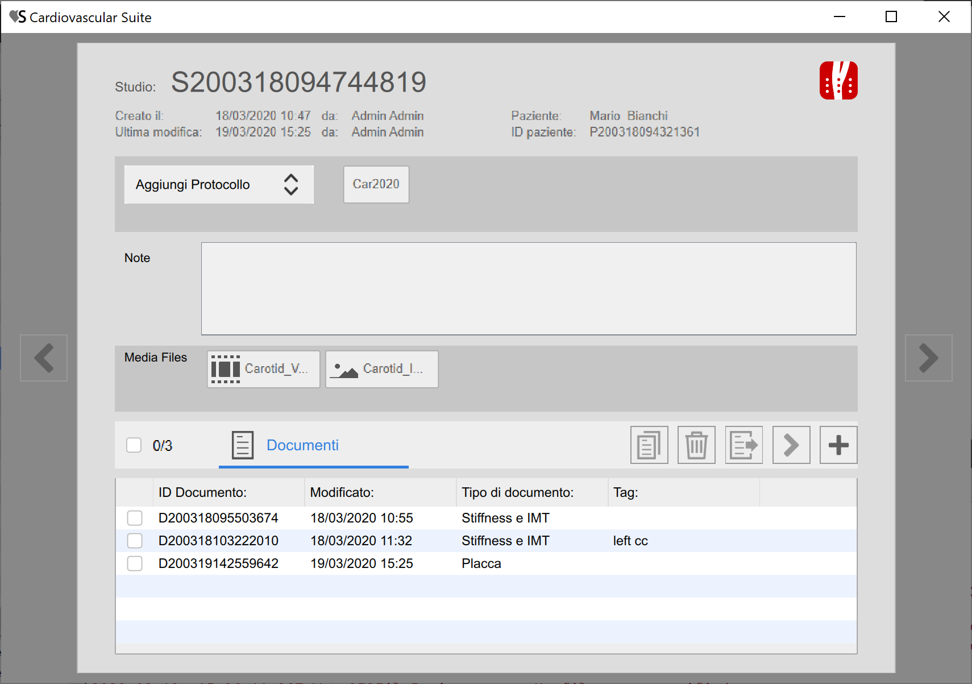972x684 pixels.
Task: Click the Car2020 protocol button
Action: tap(376, 184)
